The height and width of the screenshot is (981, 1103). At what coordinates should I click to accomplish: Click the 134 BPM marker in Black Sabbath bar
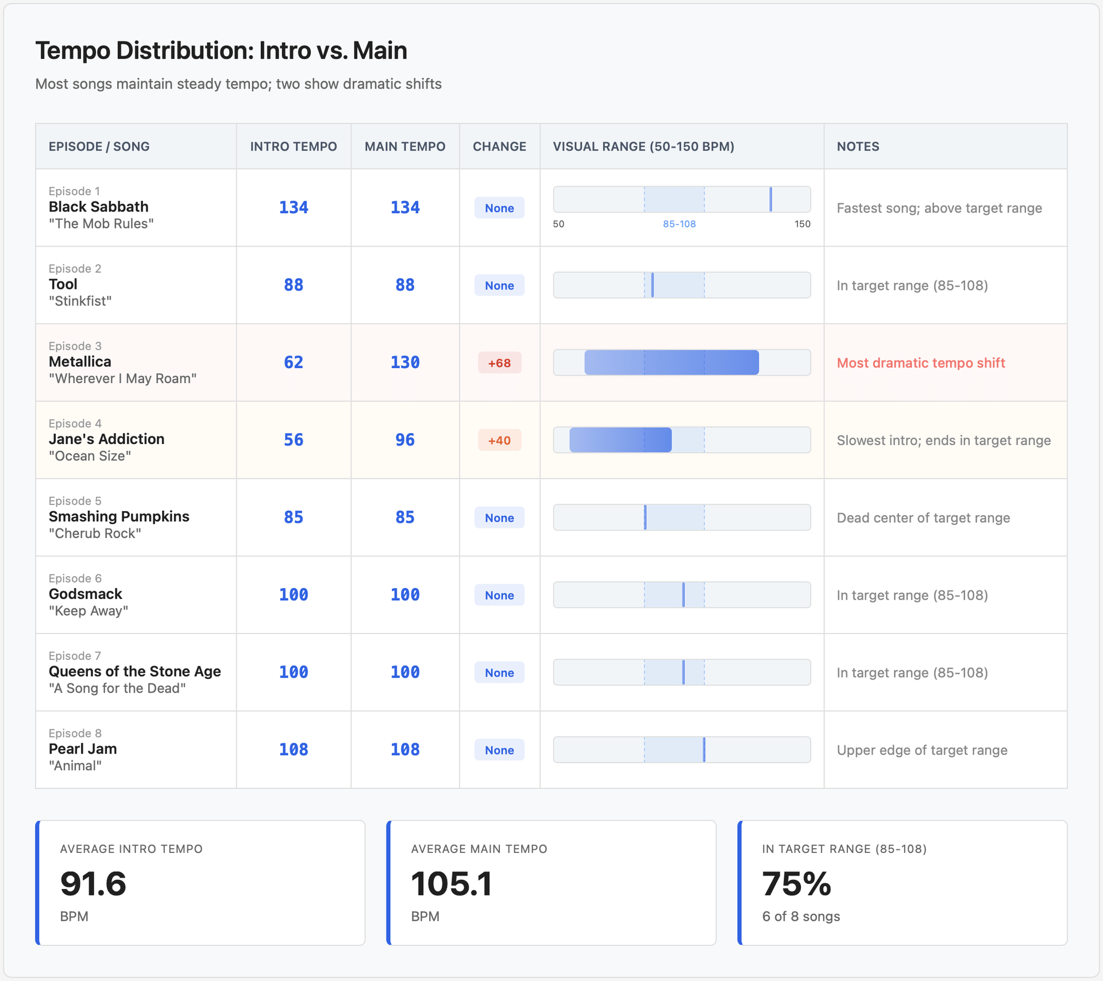tap(770, 199)
